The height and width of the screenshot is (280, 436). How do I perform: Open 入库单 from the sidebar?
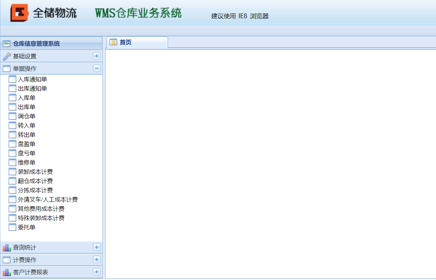[26, 98]
